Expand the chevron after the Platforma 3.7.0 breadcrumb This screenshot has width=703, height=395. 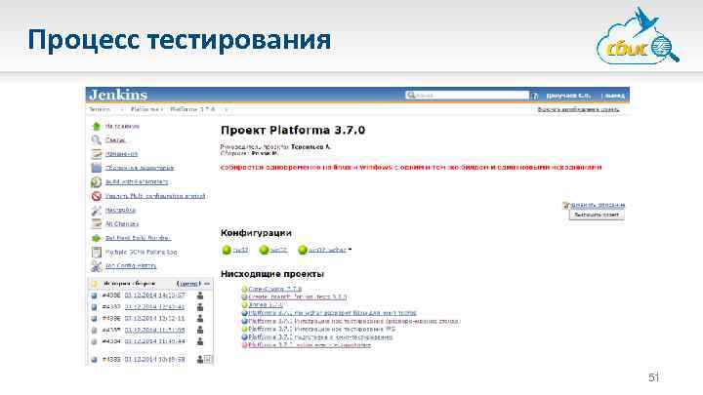(x=227, y=109)
